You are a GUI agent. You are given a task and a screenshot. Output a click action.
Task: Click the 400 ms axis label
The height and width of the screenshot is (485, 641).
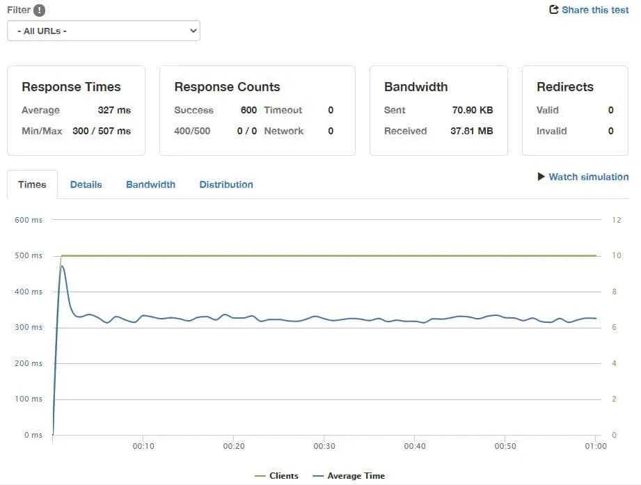(x=29, y=292)
